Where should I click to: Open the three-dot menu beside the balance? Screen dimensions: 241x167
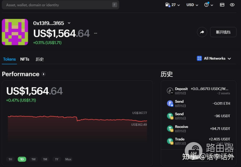point(96,33)
